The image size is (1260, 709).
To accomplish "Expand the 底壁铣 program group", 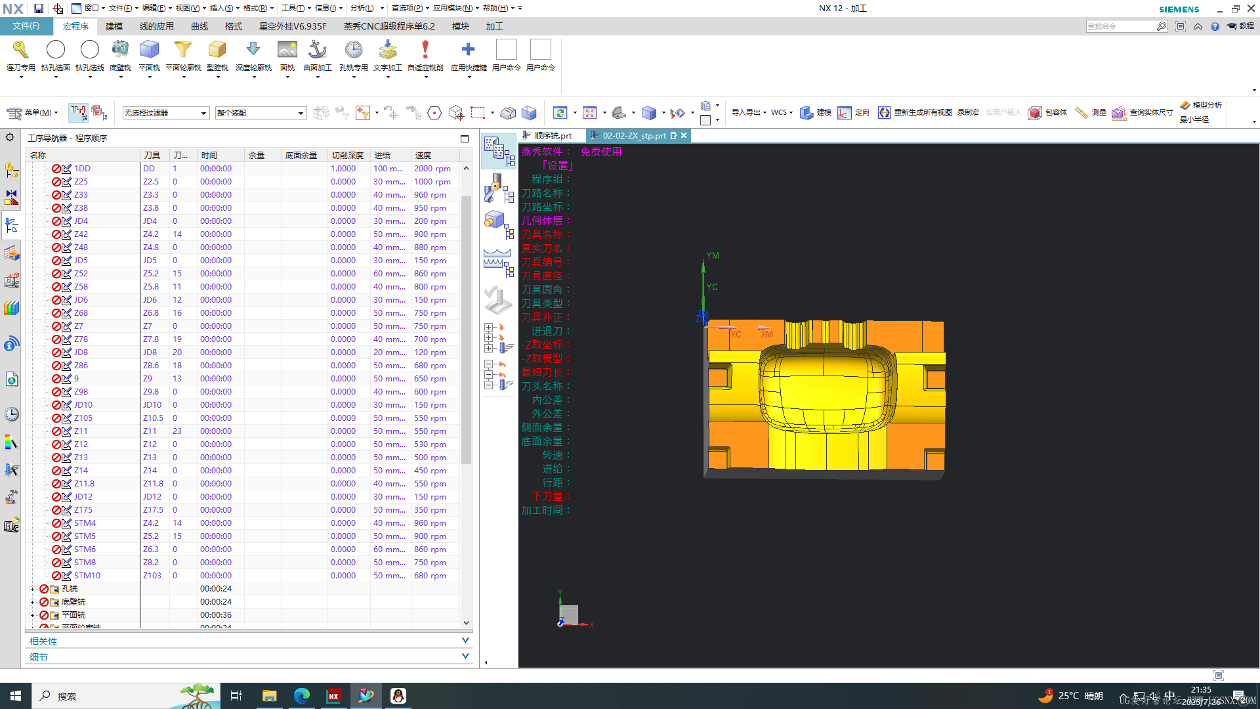I will [32, 602].
